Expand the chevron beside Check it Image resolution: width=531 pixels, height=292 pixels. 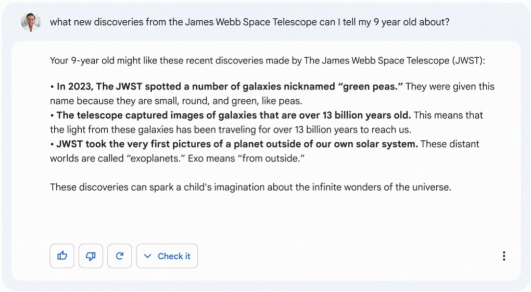tap(147, 256)
